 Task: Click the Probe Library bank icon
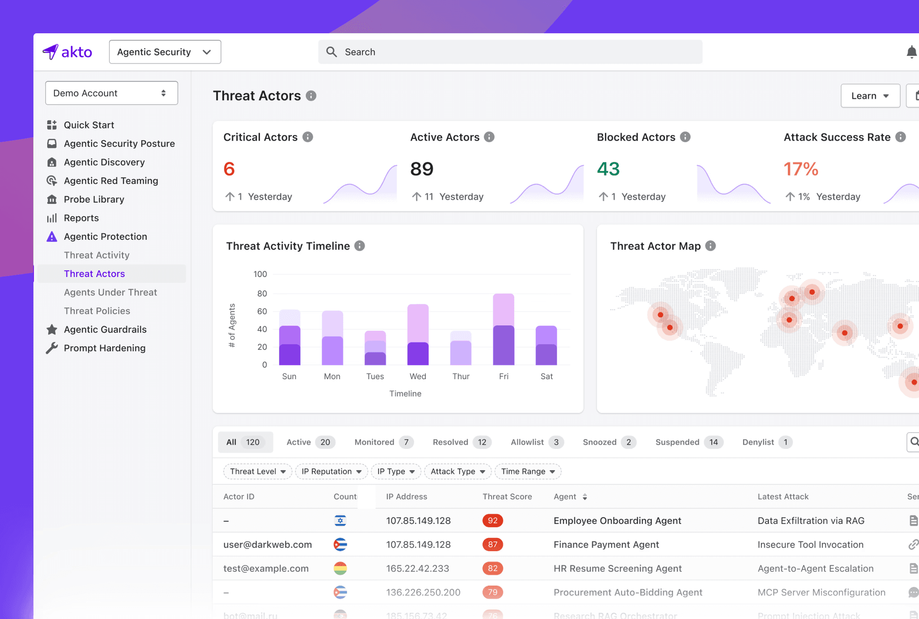pos(52,199)
